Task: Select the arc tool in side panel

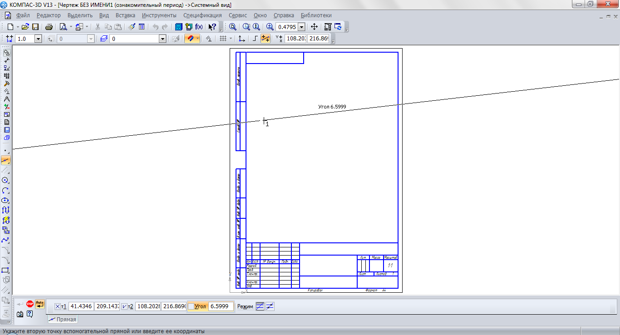Action: click(x=6, y=190)
